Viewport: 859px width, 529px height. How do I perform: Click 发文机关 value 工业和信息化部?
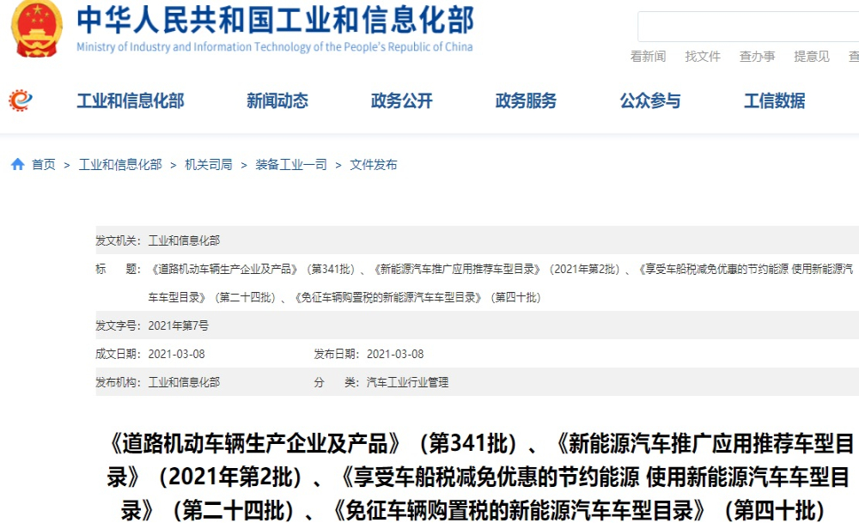(184, 240)
